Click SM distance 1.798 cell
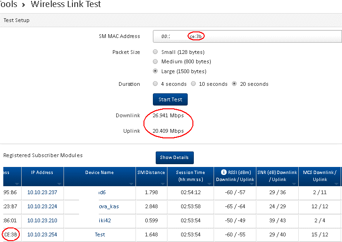 click(151, 192)
